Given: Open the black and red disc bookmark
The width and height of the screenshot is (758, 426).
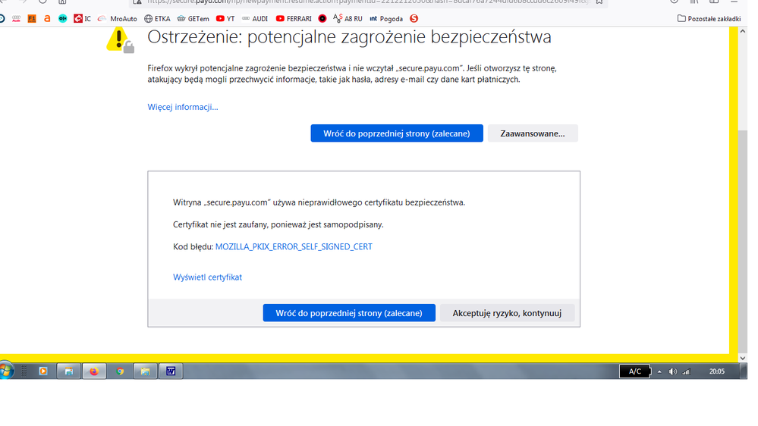Looking at the screenshot, I should click(322, 19).
